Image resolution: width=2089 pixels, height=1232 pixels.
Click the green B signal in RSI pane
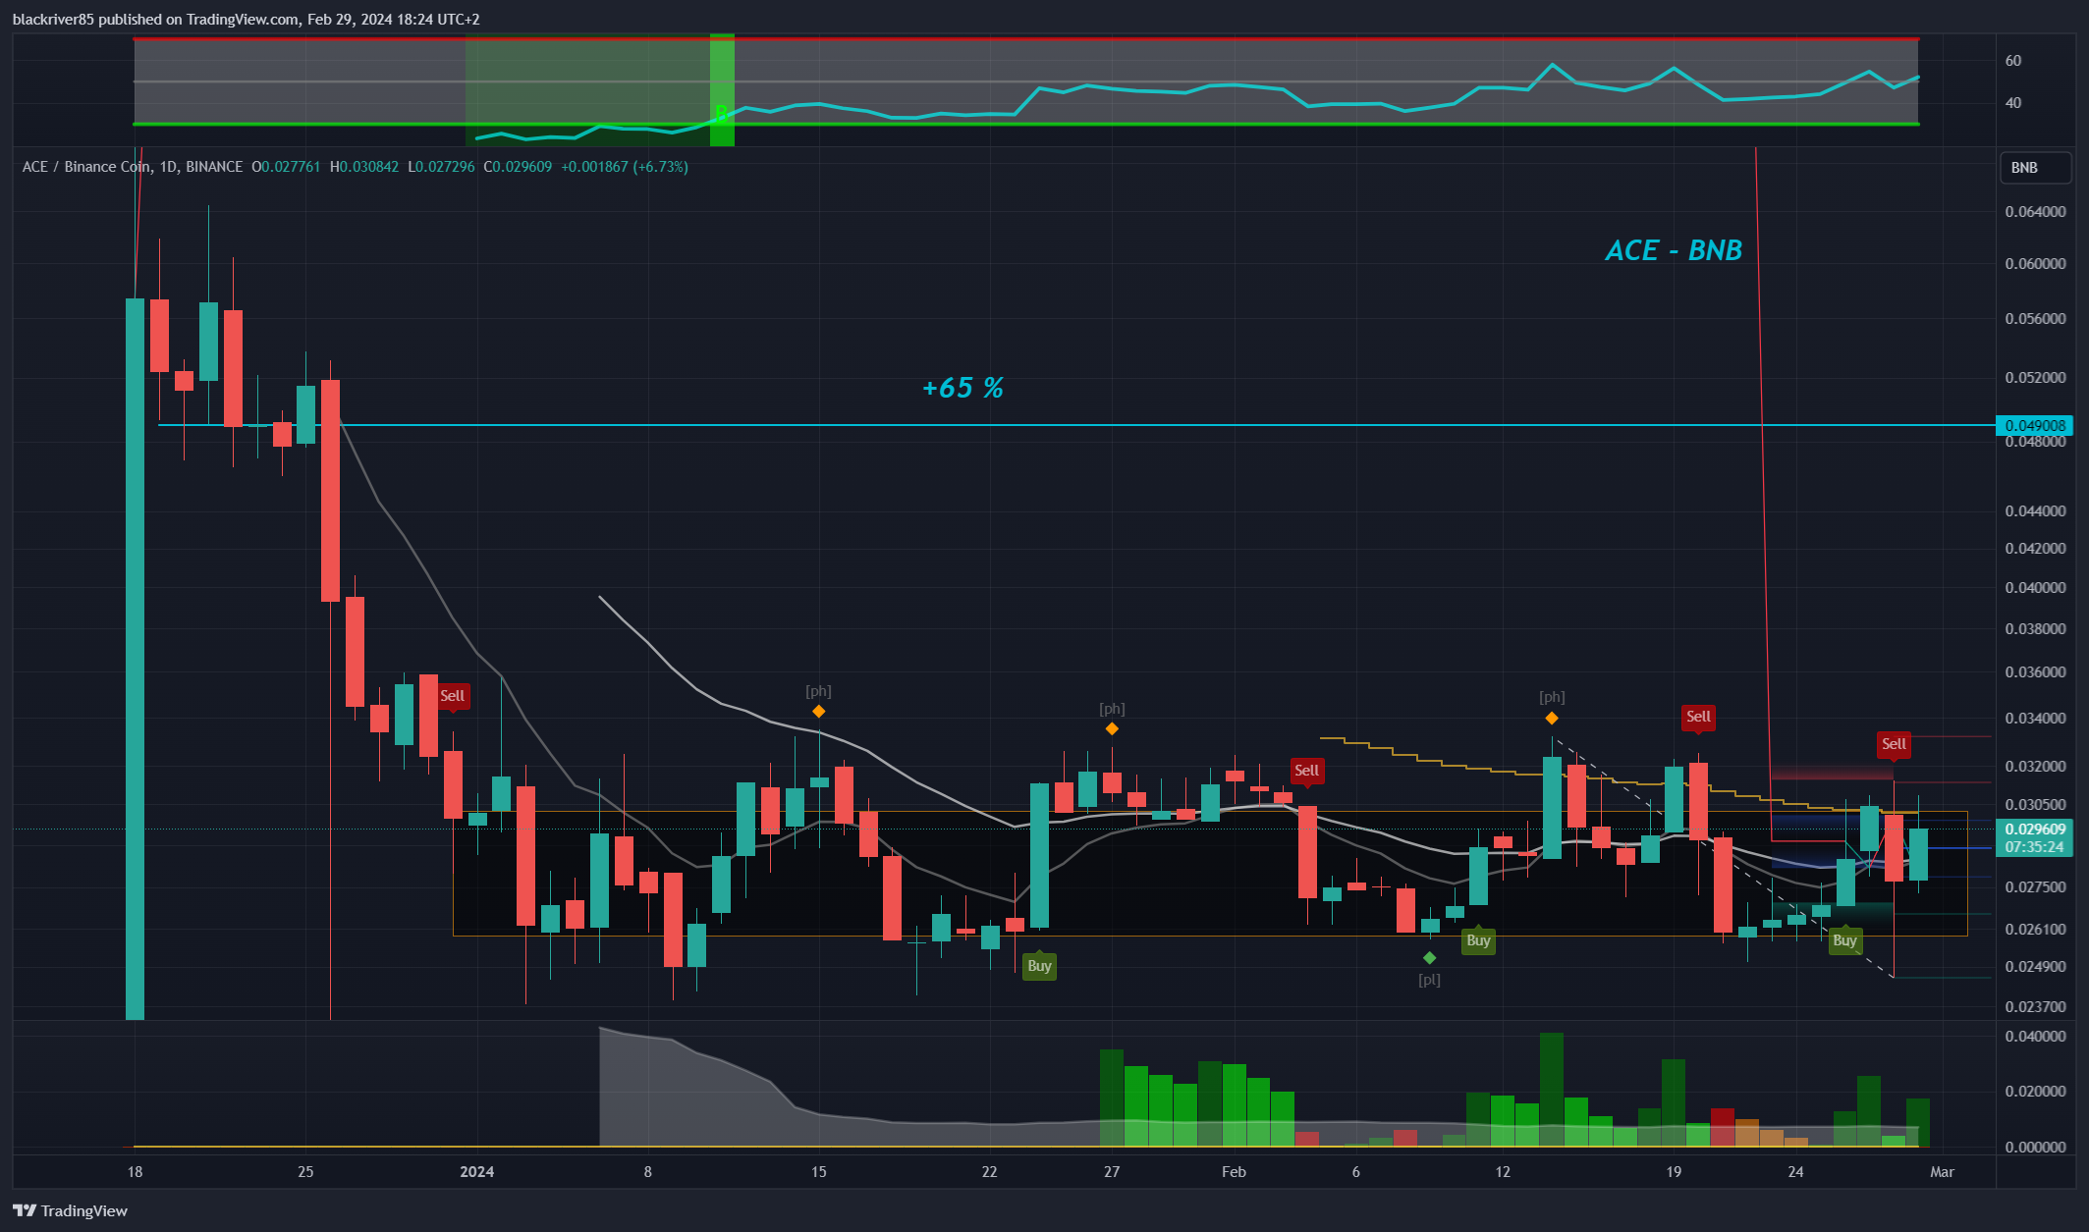point(721,114)
